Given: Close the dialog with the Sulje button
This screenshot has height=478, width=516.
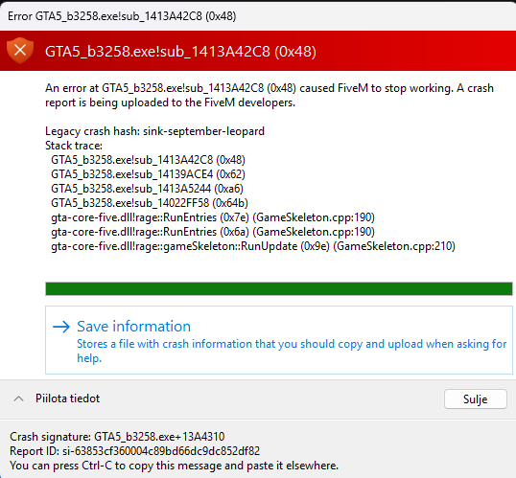Looking at the screenshot, I should click(x=475, y=399).
